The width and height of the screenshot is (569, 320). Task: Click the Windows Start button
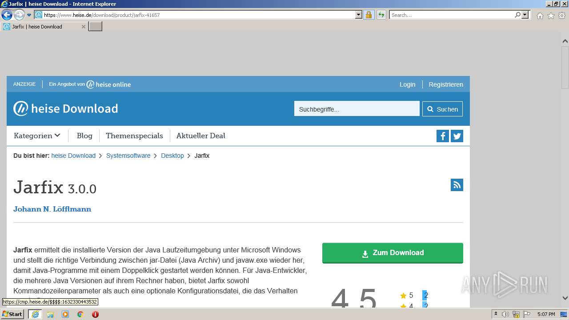(12, 314)
